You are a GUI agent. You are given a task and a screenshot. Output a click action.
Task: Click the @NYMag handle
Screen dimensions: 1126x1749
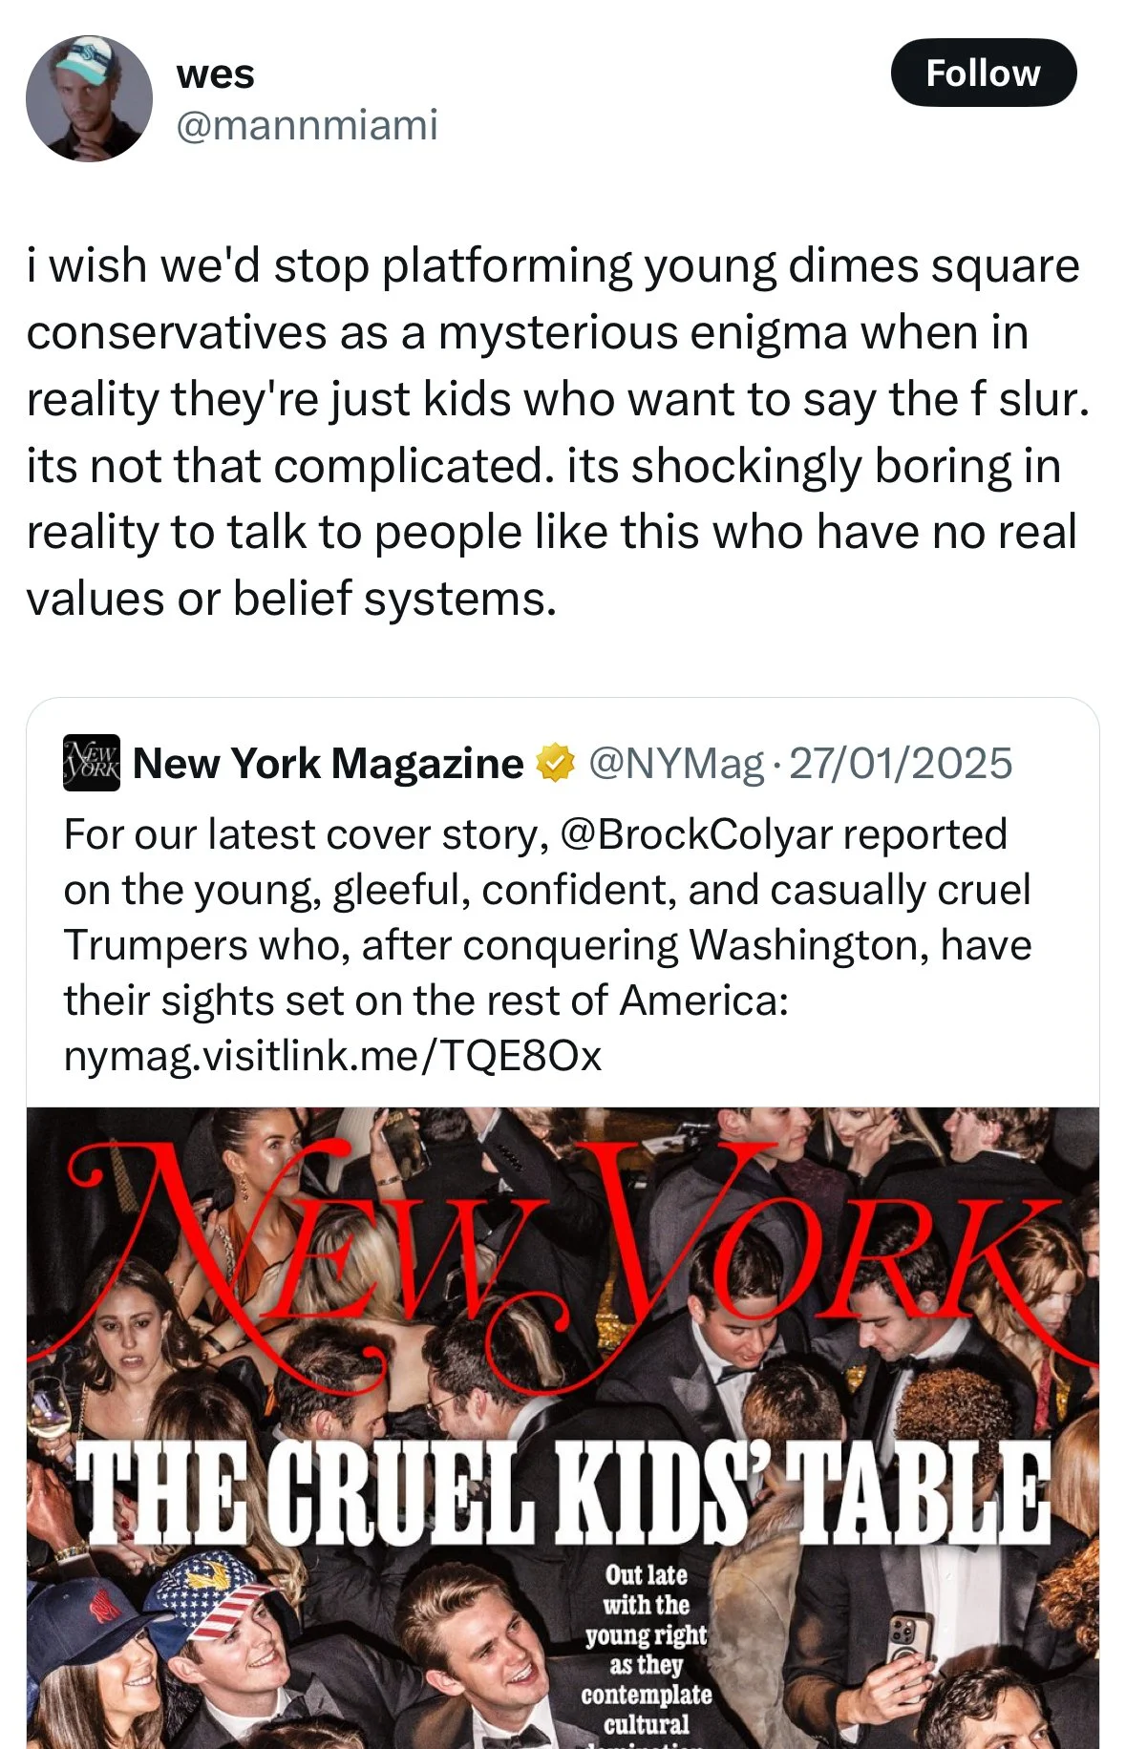coord(676,764)
